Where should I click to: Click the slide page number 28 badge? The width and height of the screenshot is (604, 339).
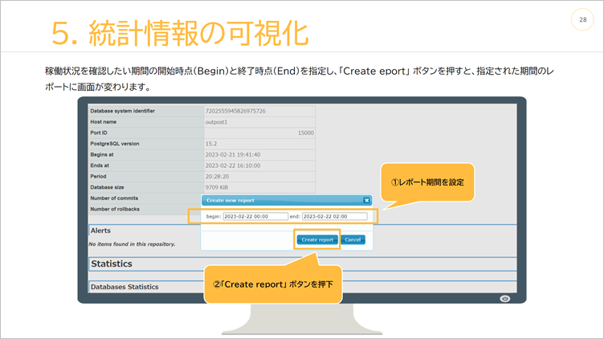pyautogui.click(x=582, y=19)
